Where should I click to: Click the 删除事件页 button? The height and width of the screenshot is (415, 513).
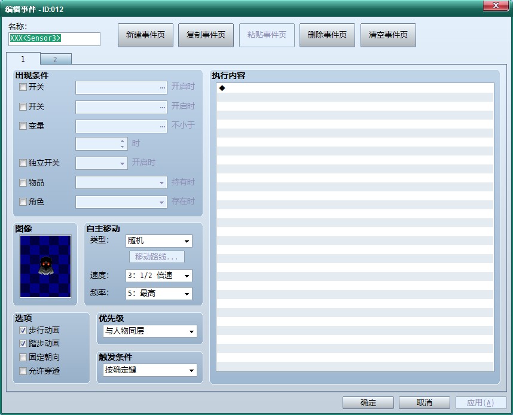click(328, 35)
